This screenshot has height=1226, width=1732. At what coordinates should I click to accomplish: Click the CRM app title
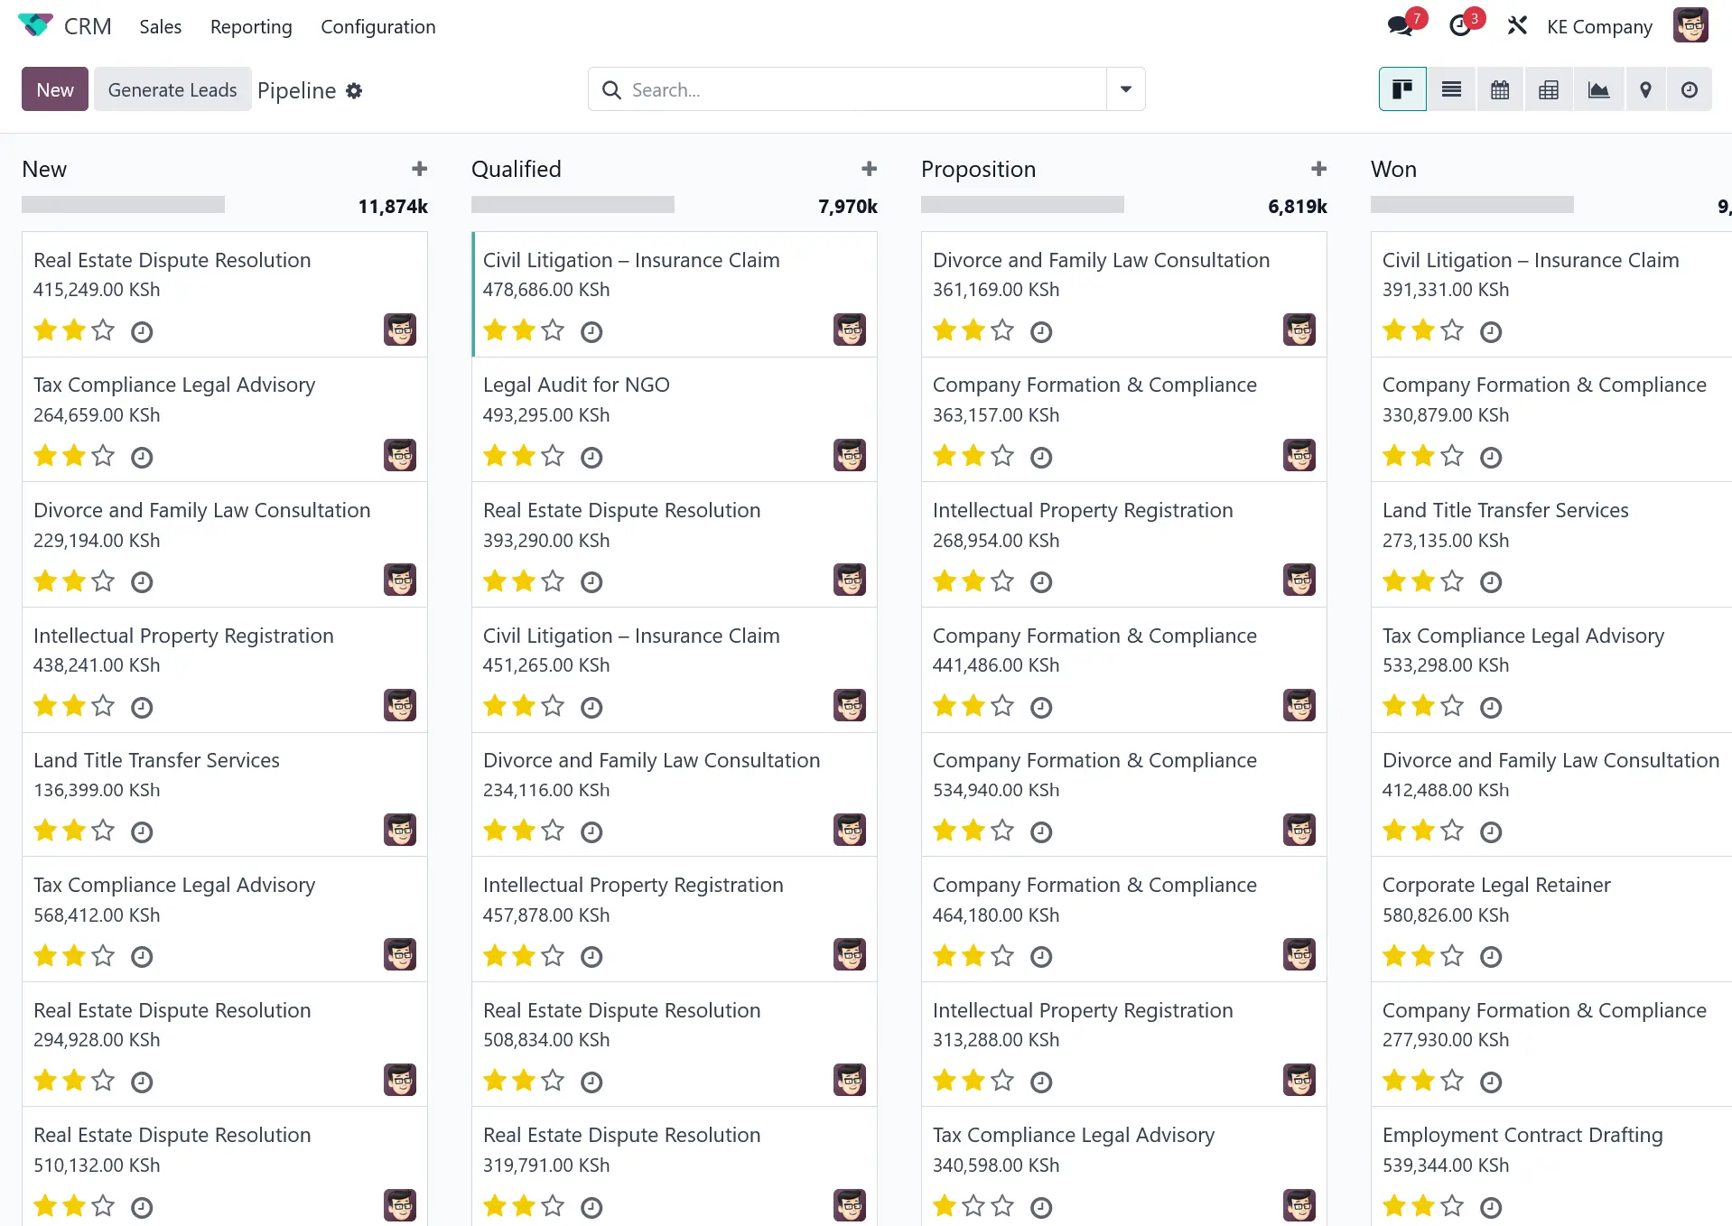[x=88, y=27]
